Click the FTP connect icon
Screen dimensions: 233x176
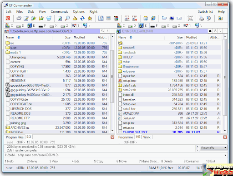[x=127, y=18]
